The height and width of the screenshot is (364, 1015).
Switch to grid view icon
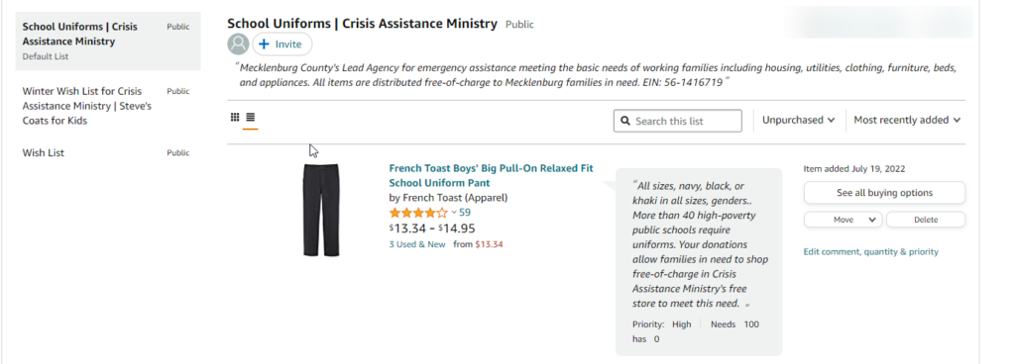click(235, 118)
